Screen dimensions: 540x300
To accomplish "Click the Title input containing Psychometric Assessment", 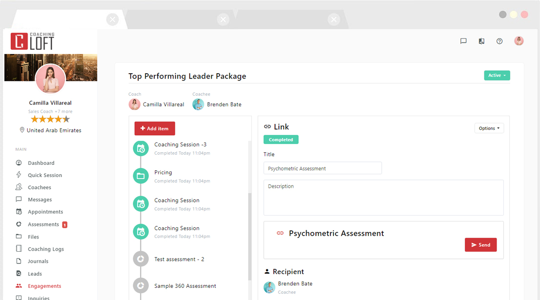I will [x=322, y=168].
